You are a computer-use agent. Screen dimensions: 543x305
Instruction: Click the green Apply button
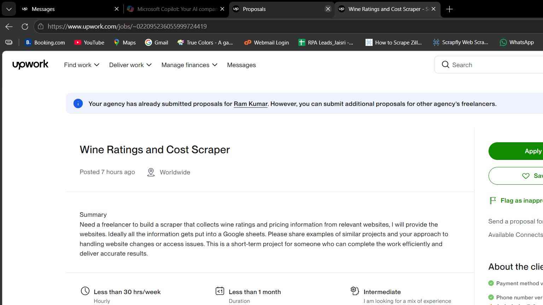point(516,151)
